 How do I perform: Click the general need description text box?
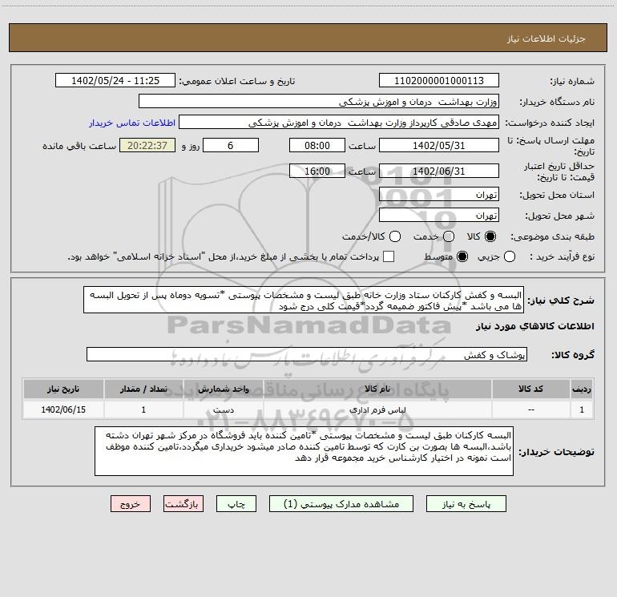pos(304,301)
